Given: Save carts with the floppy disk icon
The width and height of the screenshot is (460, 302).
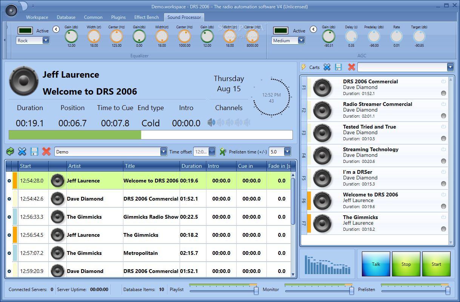Looking at the screenshot, I should coord(338,67).
